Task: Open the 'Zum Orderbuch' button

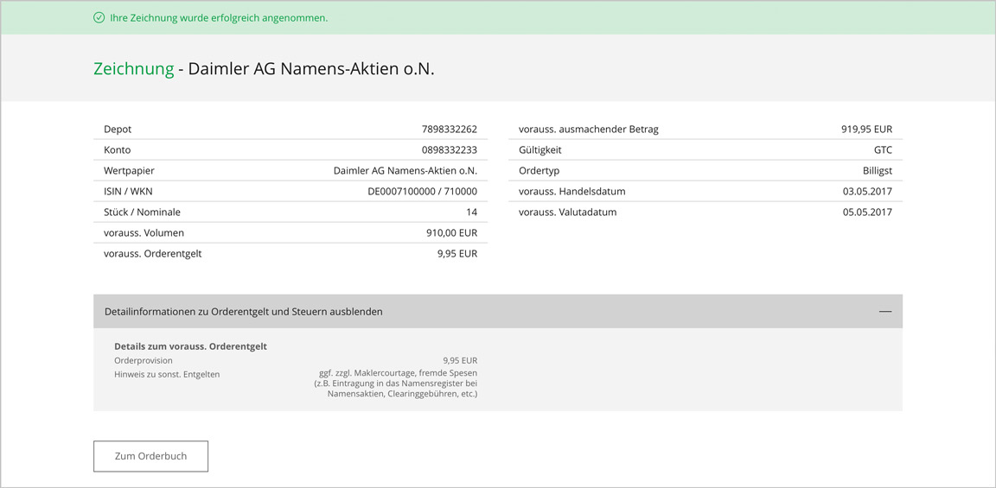Action: 150,456
